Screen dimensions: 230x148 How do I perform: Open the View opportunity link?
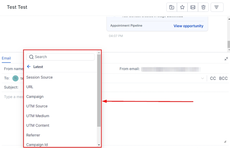(188, 26)
